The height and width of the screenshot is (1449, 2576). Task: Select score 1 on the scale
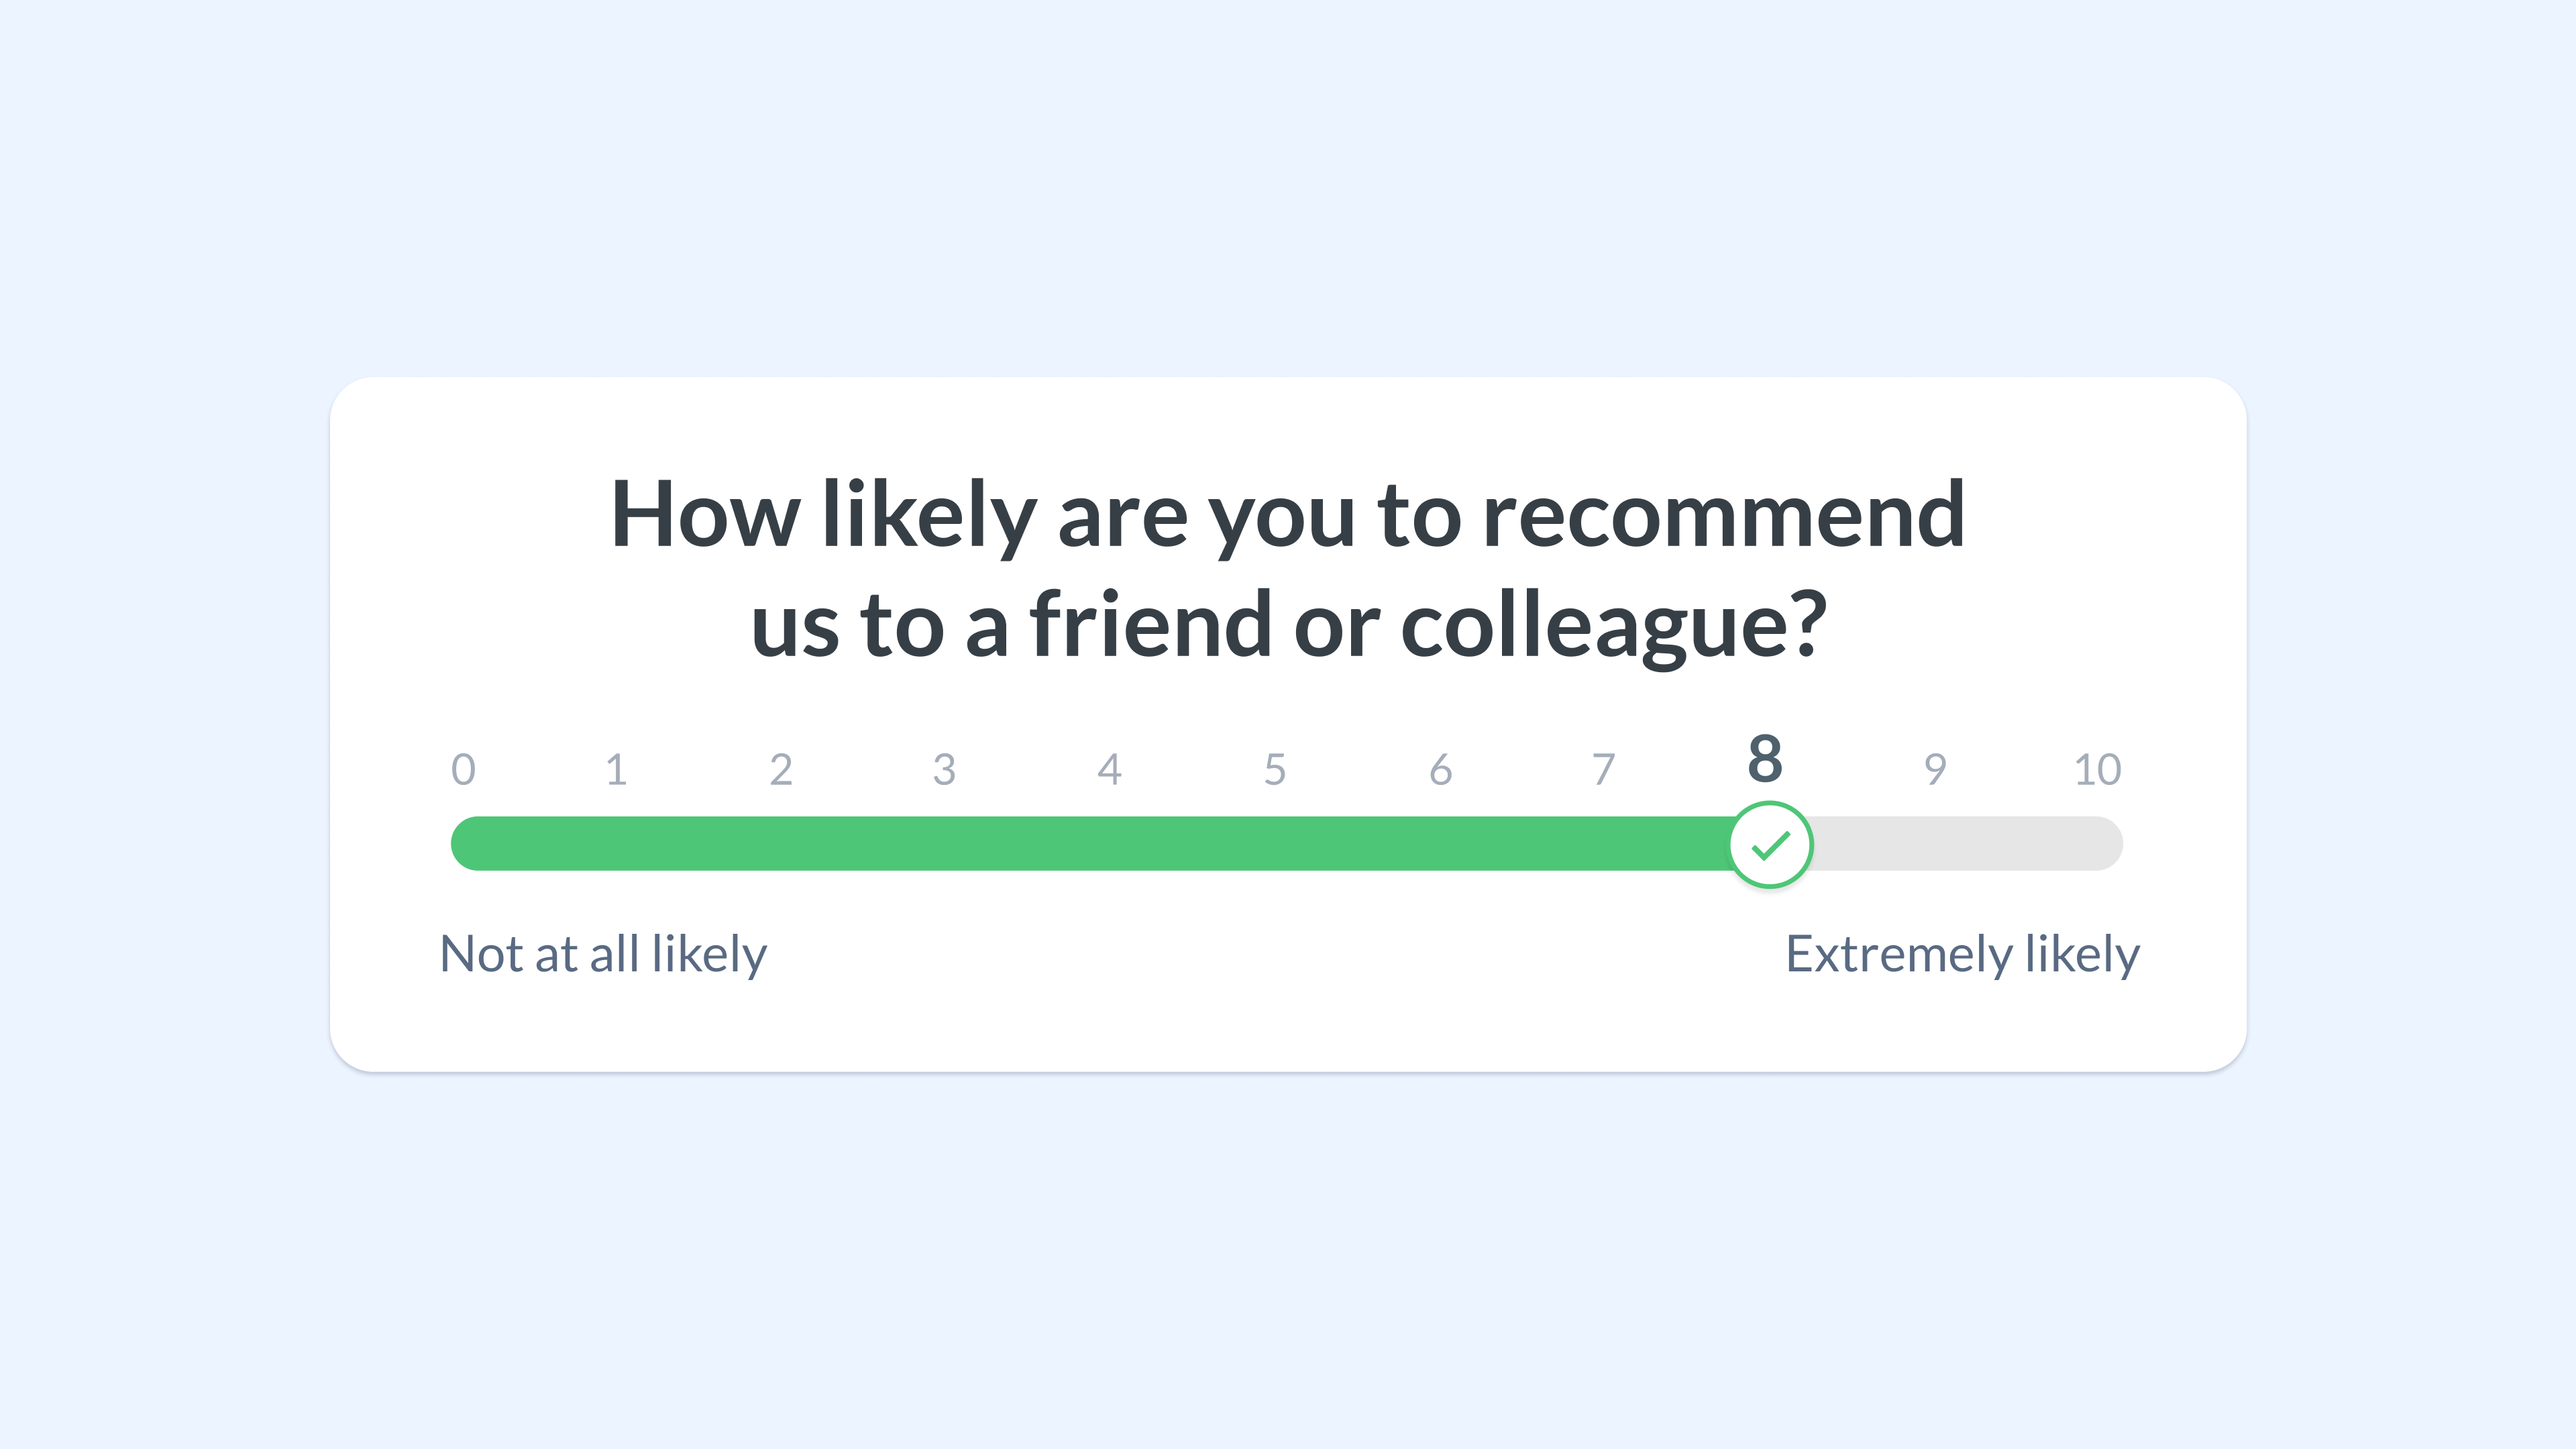click(x=617, y=769)
